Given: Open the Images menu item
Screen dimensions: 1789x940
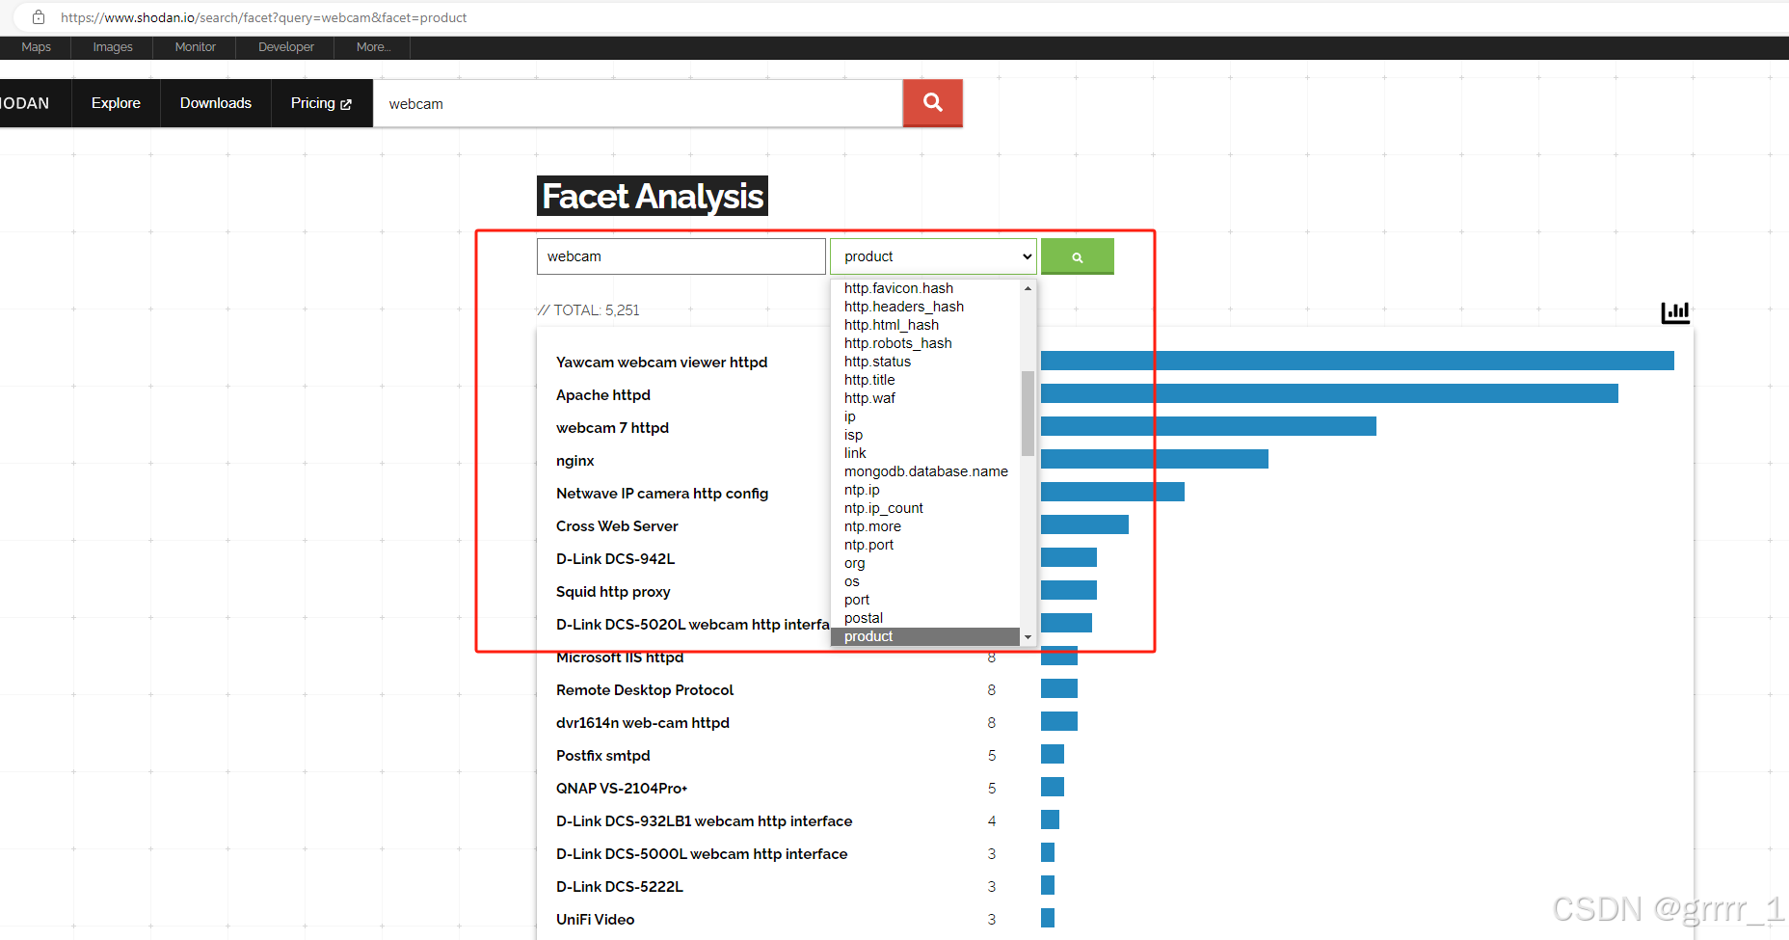Looking at the screenshot, I should click(113, 47).
